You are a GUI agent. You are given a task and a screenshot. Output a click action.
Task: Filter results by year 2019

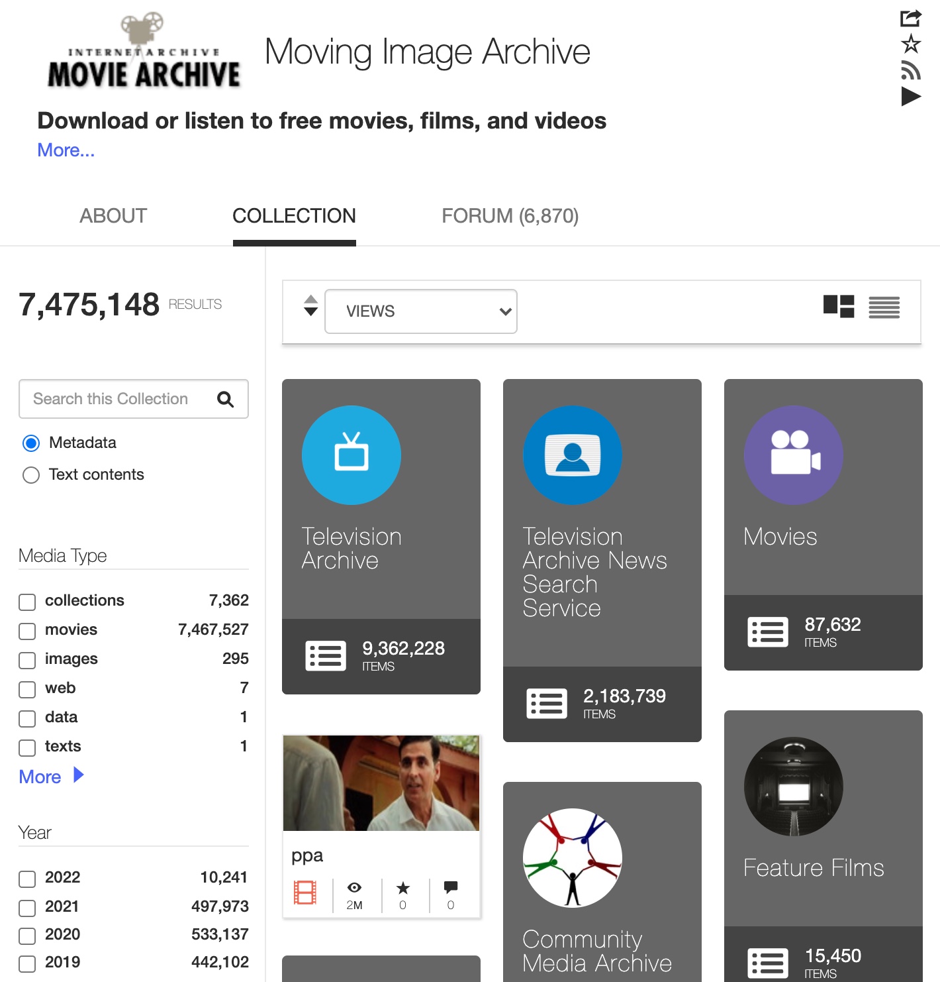(x=27, y=963)
